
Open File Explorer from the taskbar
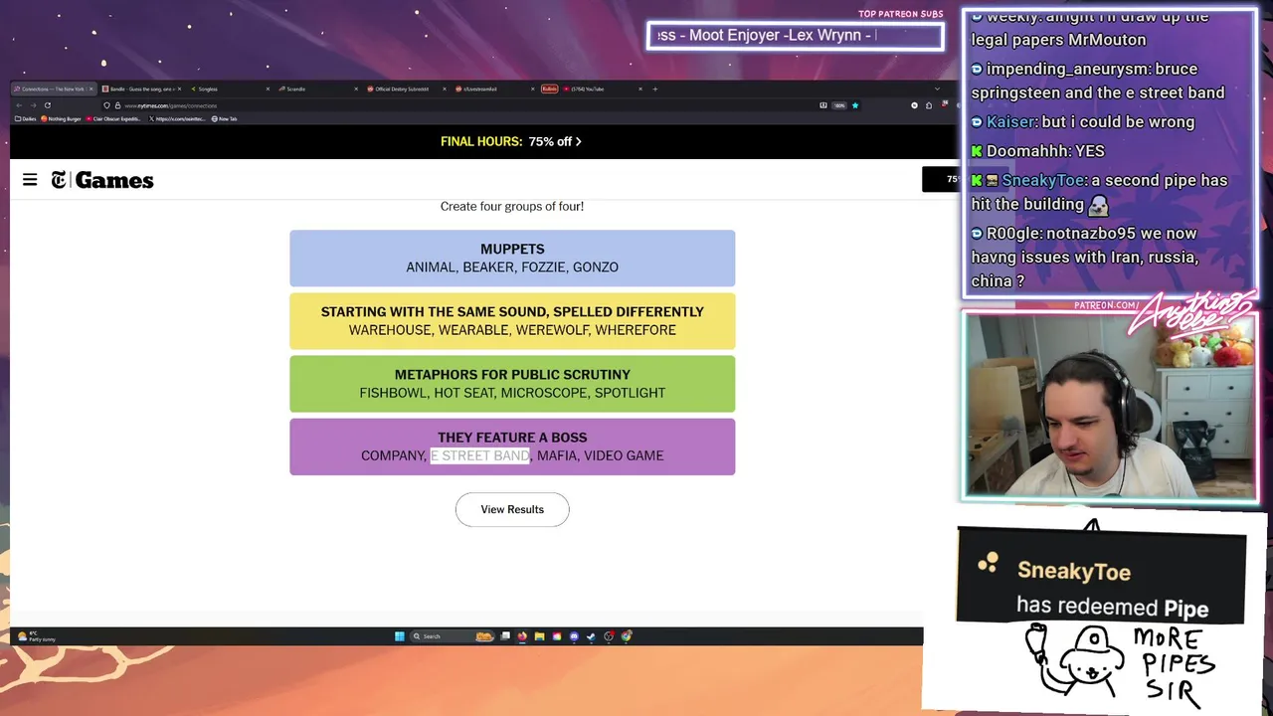tap(540, 636)
